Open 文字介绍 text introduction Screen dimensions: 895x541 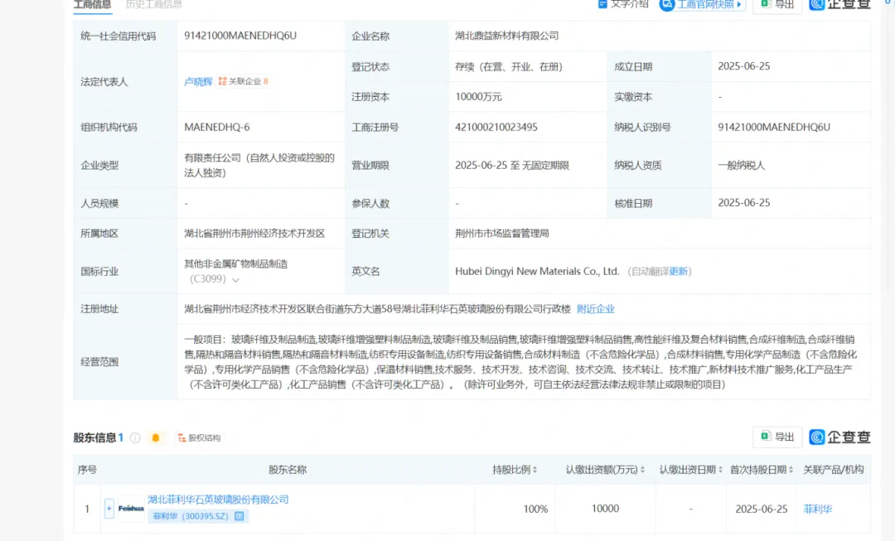[623, 4]
